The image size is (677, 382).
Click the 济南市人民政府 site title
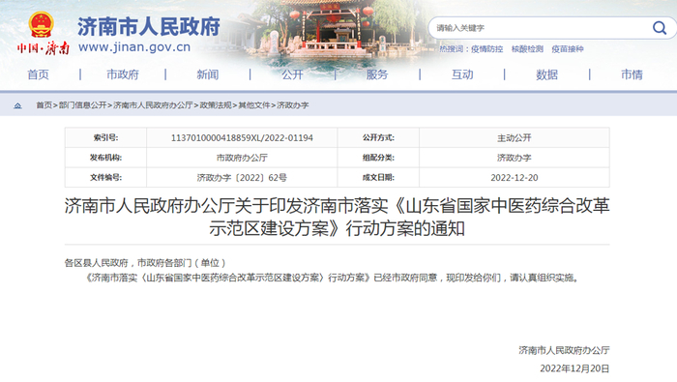149,27
